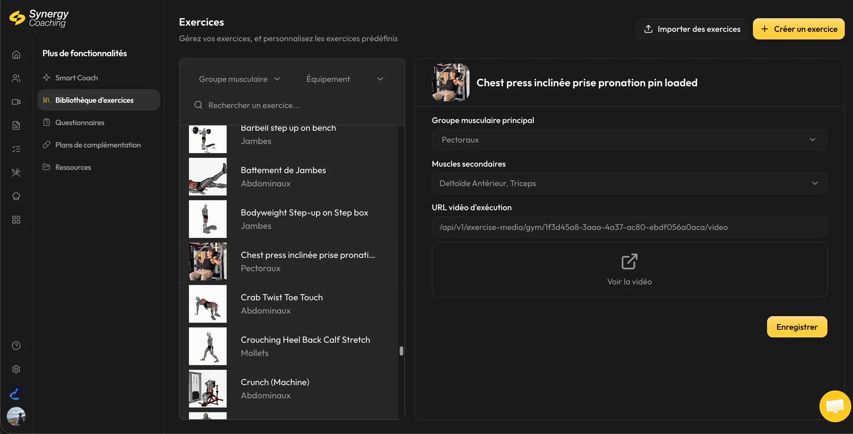The image size is (853, 434).
Task: Select the Battement de Jambes thumbnail
Action: pos(208,177)
